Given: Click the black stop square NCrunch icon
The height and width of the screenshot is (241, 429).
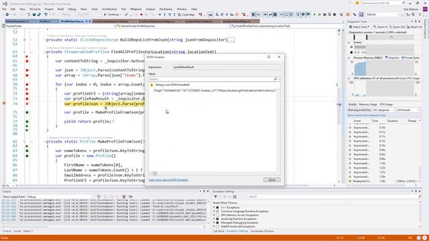Looking at the screenshot, I should click(x=334, y=15).
